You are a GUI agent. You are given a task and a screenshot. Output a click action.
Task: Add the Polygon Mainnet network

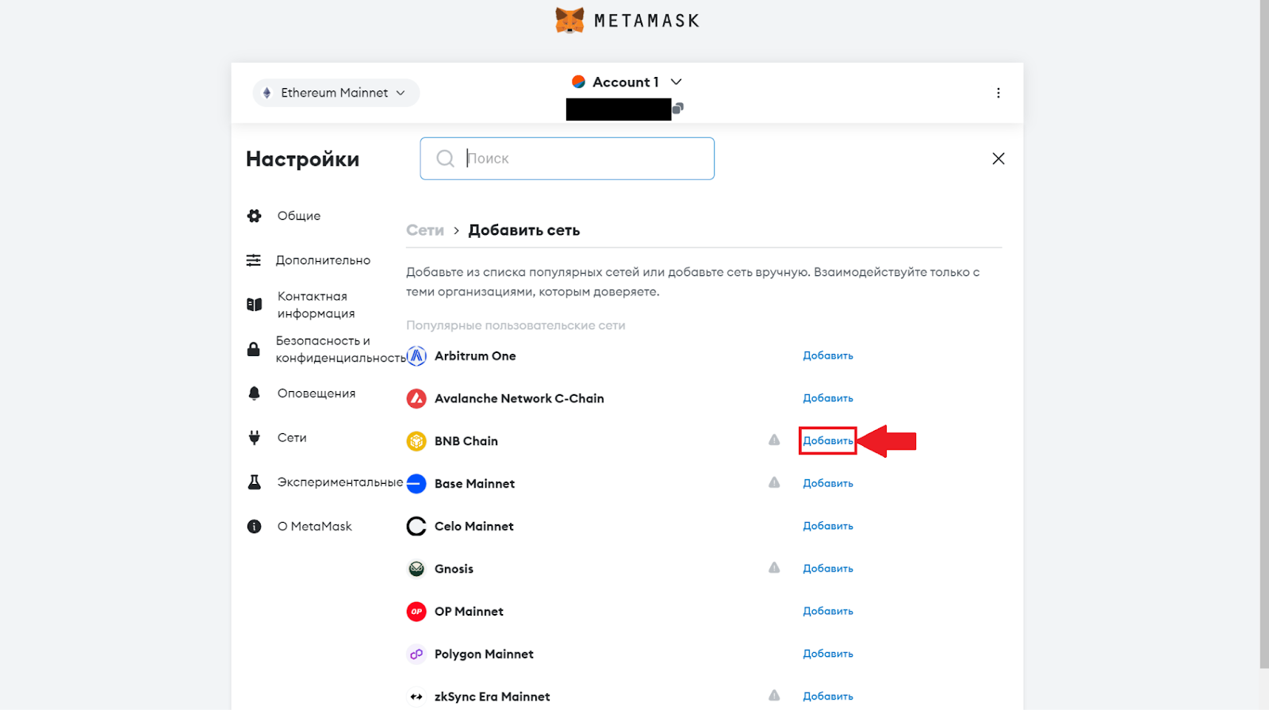tap(827, 654)
